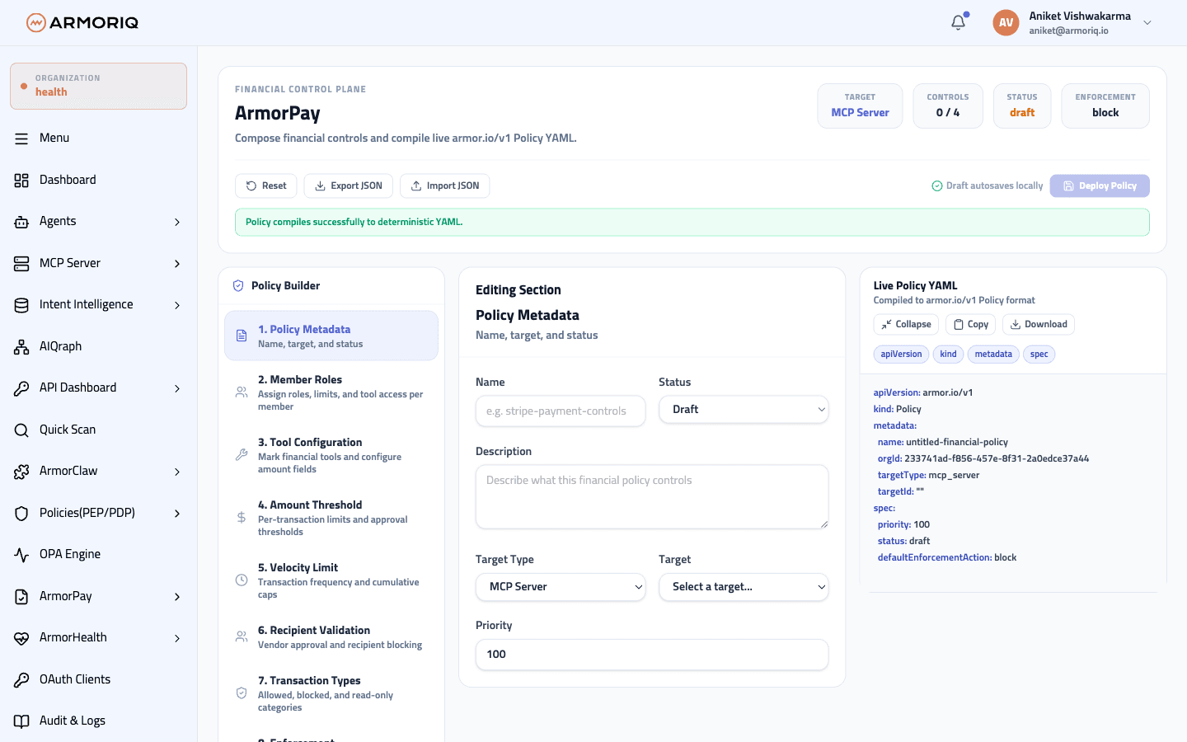Click the MCP Server icon in sidebar
The image size is (1187, 742).
tap(21, 263)
